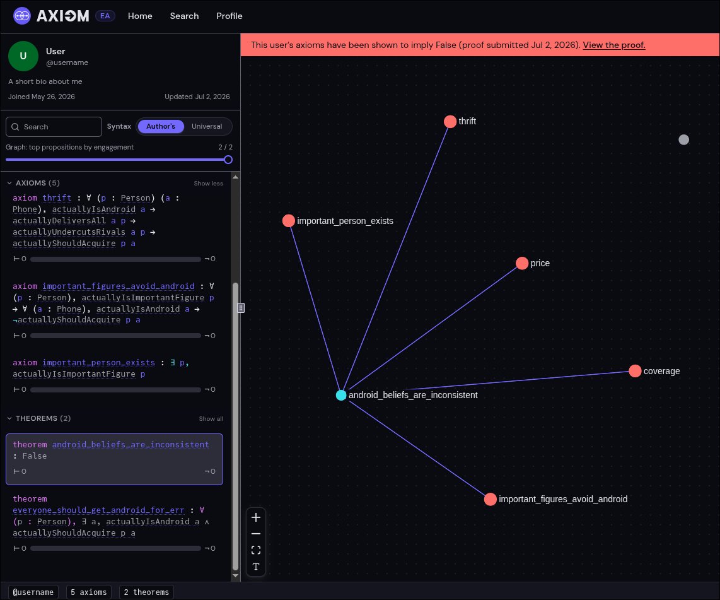
Task: Click the Person type in thrift axiom
Action: (x=135, y=198)
